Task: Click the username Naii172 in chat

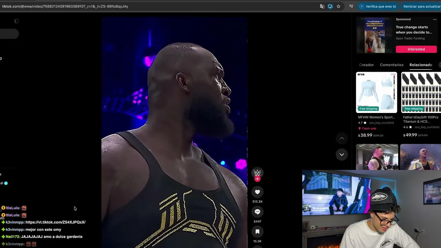Action: [x=13, y=237]
